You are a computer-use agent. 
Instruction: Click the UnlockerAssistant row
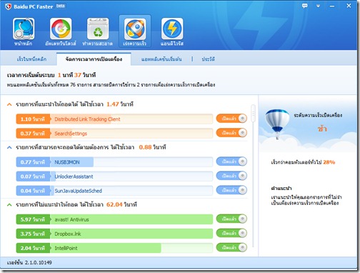click(114, 177)
